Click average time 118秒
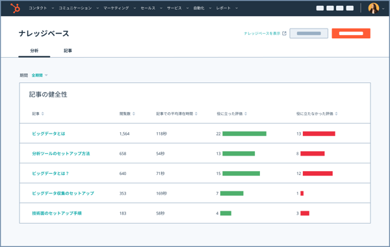 [x=161, y=134]
